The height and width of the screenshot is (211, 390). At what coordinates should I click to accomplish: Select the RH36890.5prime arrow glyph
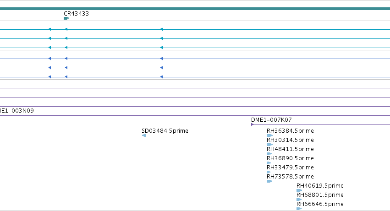[269, 163]
